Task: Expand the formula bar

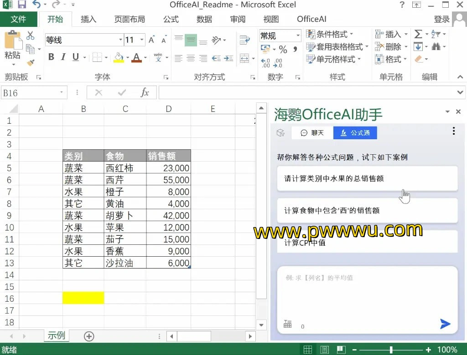Action: click(460, 92)
